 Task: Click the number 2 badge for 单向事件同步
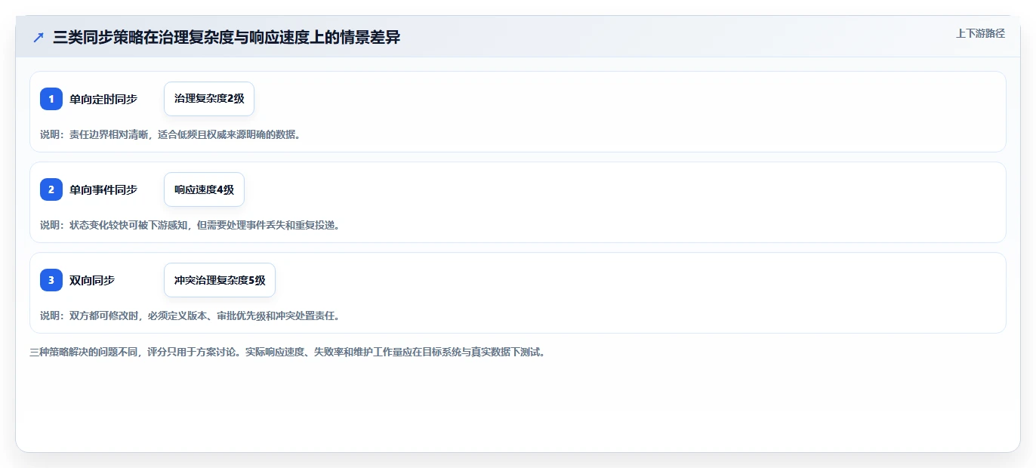[51, 189]
